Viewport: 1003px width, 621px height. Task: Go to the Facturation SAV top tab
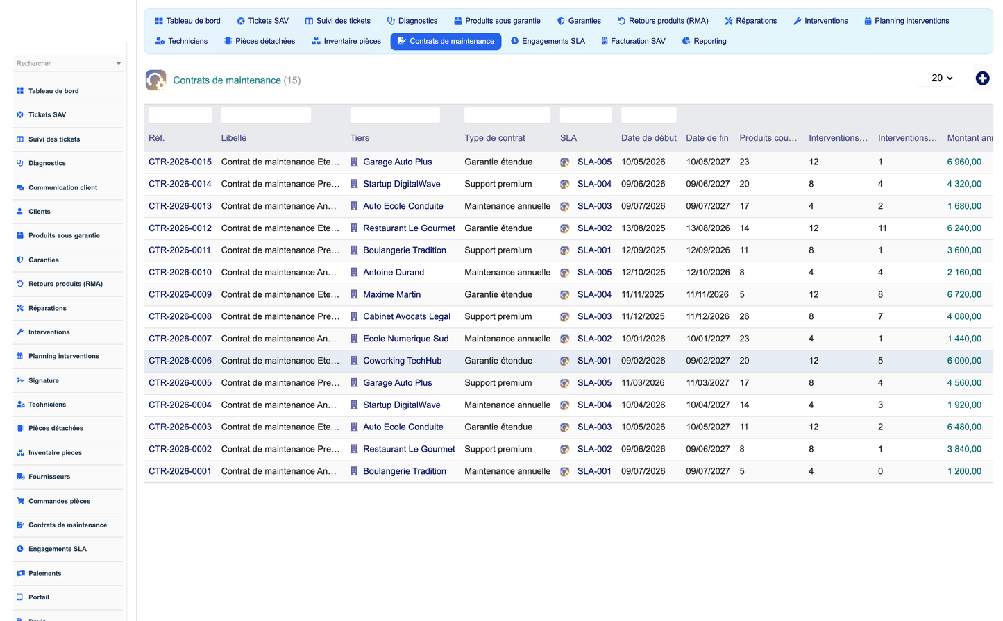pos(633,41)
